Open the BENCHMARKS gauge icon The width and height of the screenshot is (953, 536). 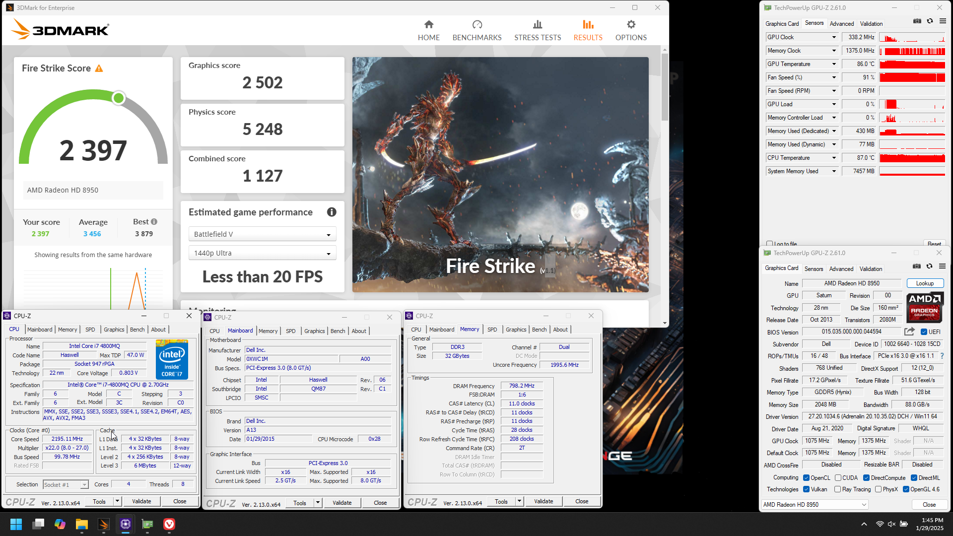477,25
